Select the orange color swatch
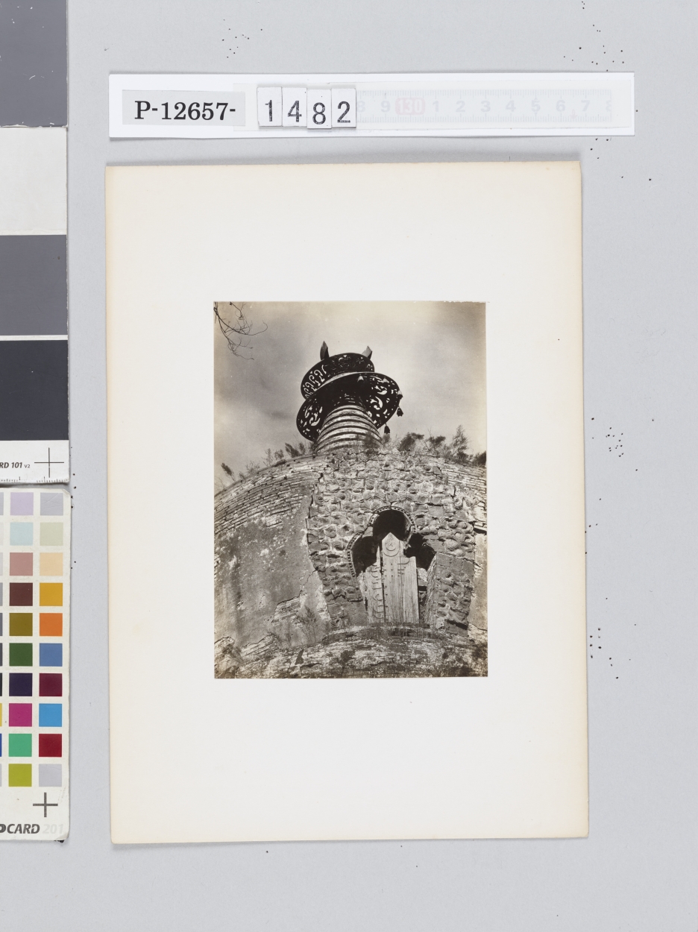 pyautogui.click(x=51, y=625)
